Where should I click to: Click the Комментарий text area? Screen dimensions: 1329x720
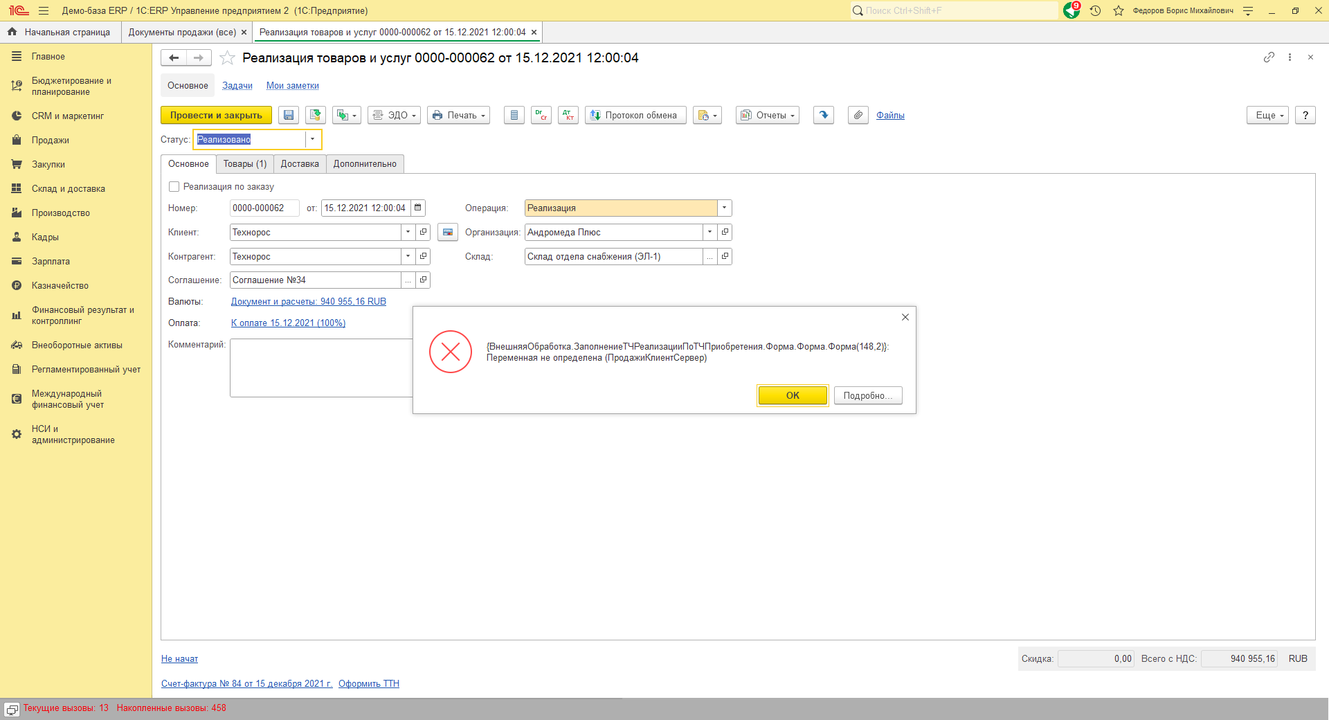321,368
